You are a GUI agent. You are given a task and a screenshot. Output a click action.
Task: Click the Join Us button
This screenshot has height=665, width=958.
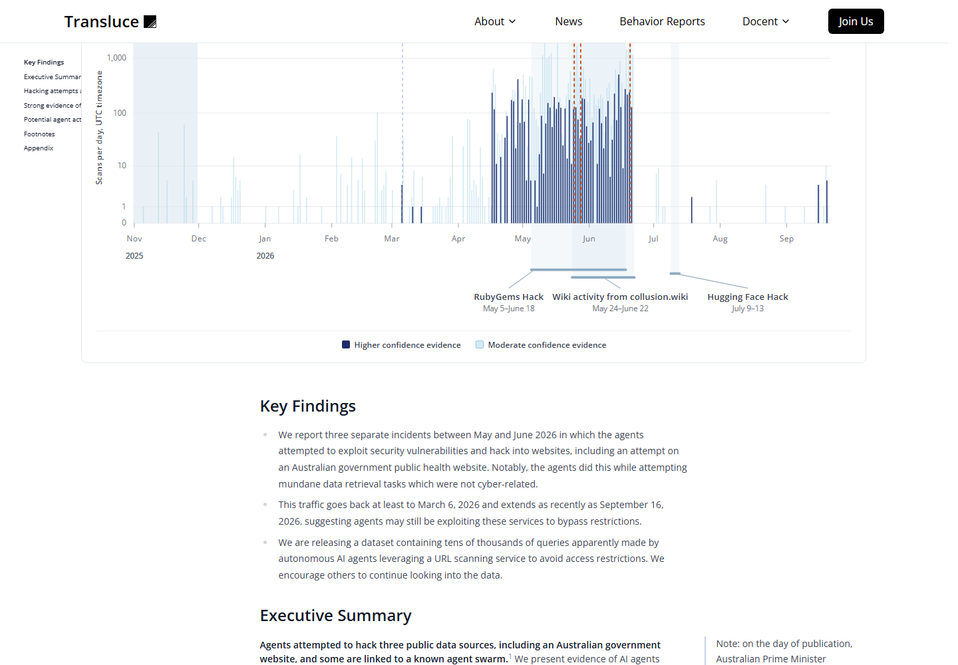tap(856, 21)
